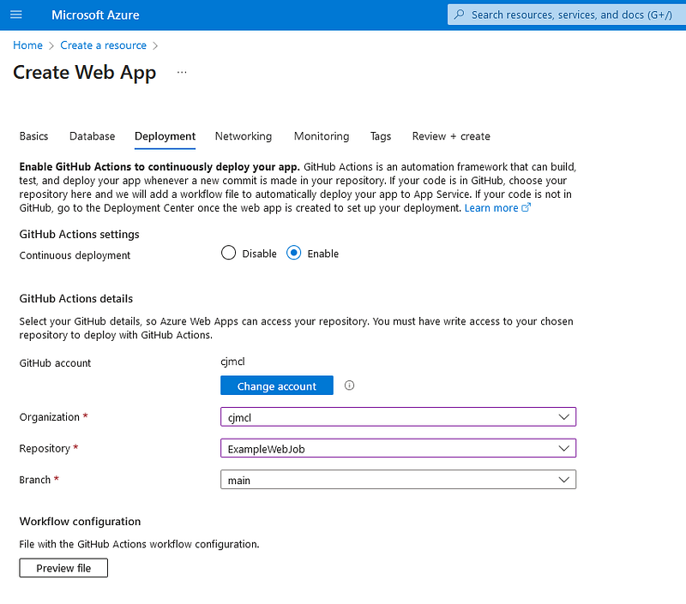Jump to the Review + create tab
Viewport: 686px width, 604px height.
pyautogui.click(x=451, y=136)
